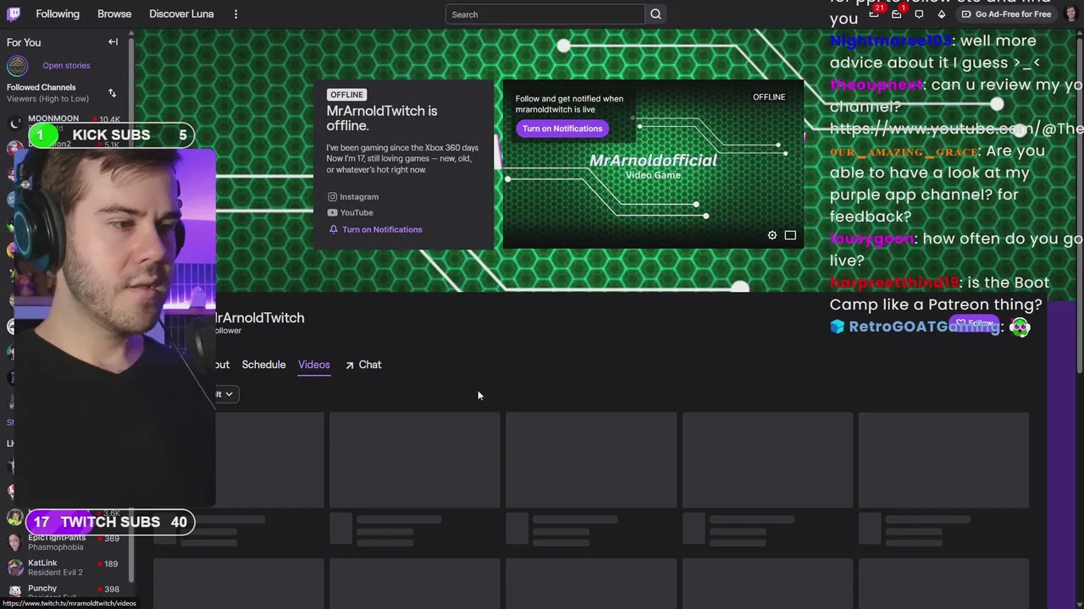Open the Following page
The width and height of the screenshot is (1084, 609).
[x=58, y=14]
